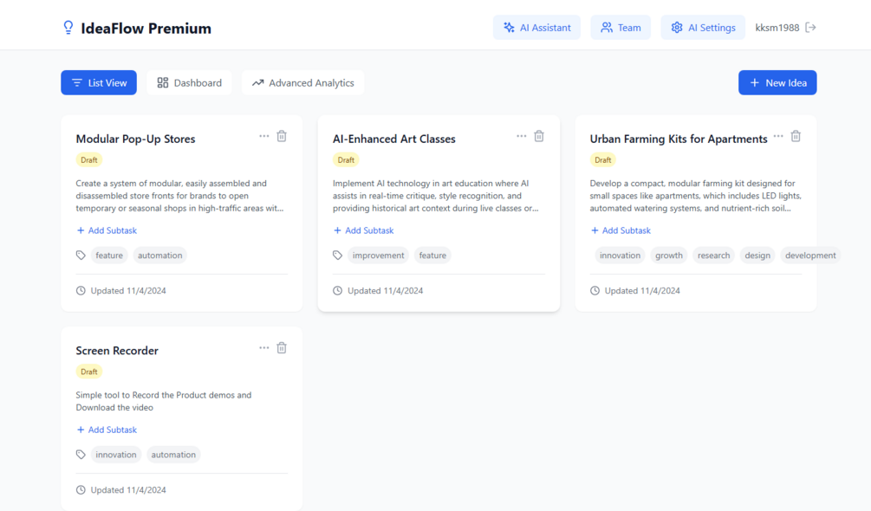Delete the Urban Farming Kits idea
871x511 pixels.
796,136
